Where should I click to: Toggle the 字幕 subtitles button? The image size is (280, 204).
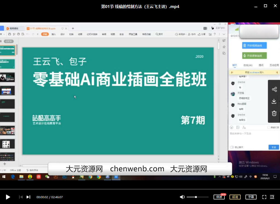point(251,197)
